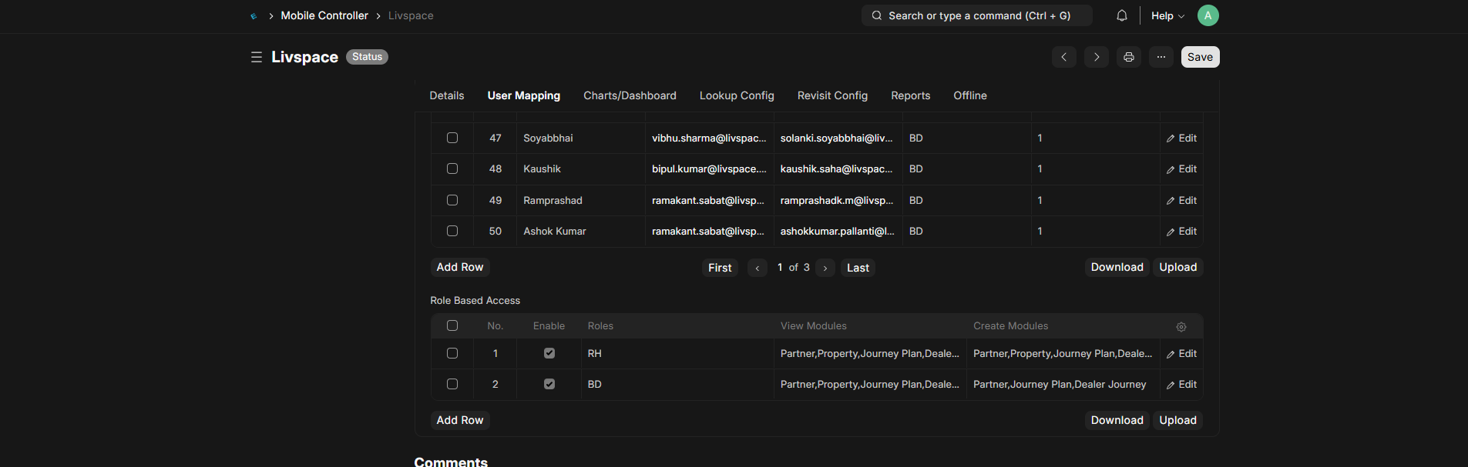Screen dimensions: 1468x467
Task: Open the Details tab
Action: point(447,95)
